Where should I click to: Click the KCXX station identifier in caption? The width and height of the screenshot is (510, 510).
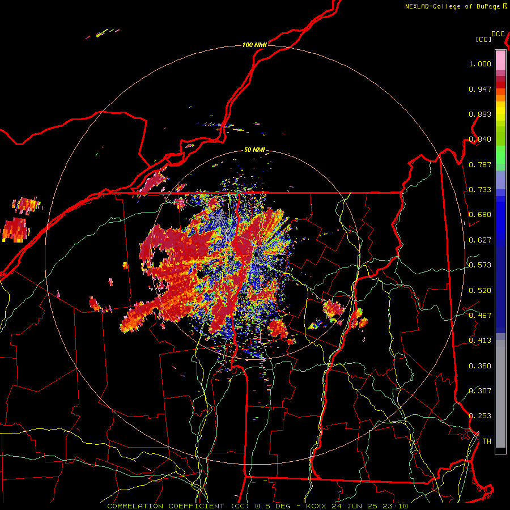(316, 506)
